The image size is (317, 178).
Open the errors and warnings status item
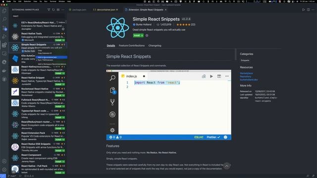coord(29,176)
